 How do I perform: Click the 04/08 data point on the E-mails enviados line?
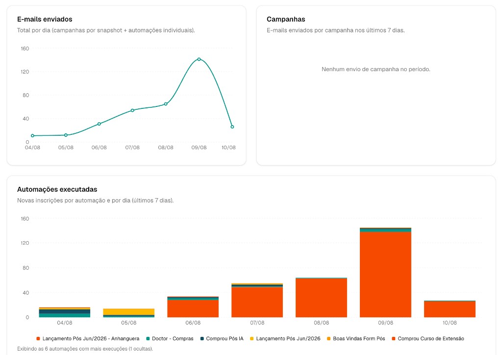(x=33, y=136)
